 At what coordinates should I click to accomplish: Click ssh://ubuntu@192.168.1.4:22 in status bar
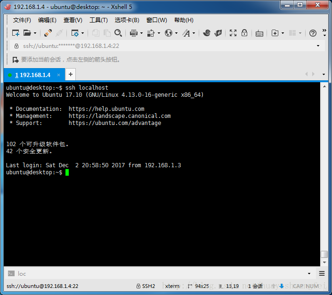(42, 286)
